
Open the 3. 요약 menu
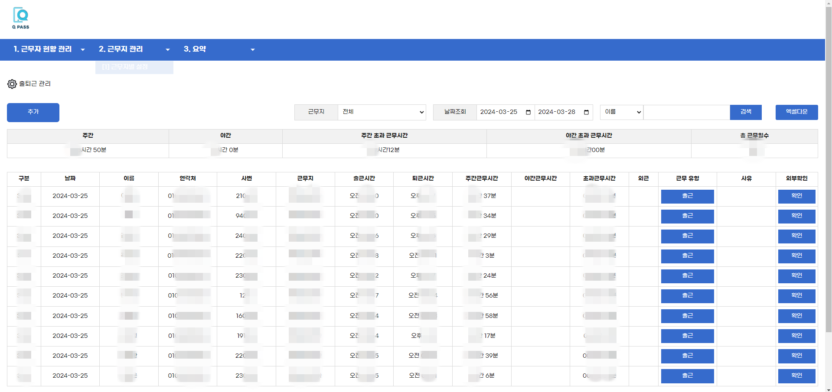[195, 49]
